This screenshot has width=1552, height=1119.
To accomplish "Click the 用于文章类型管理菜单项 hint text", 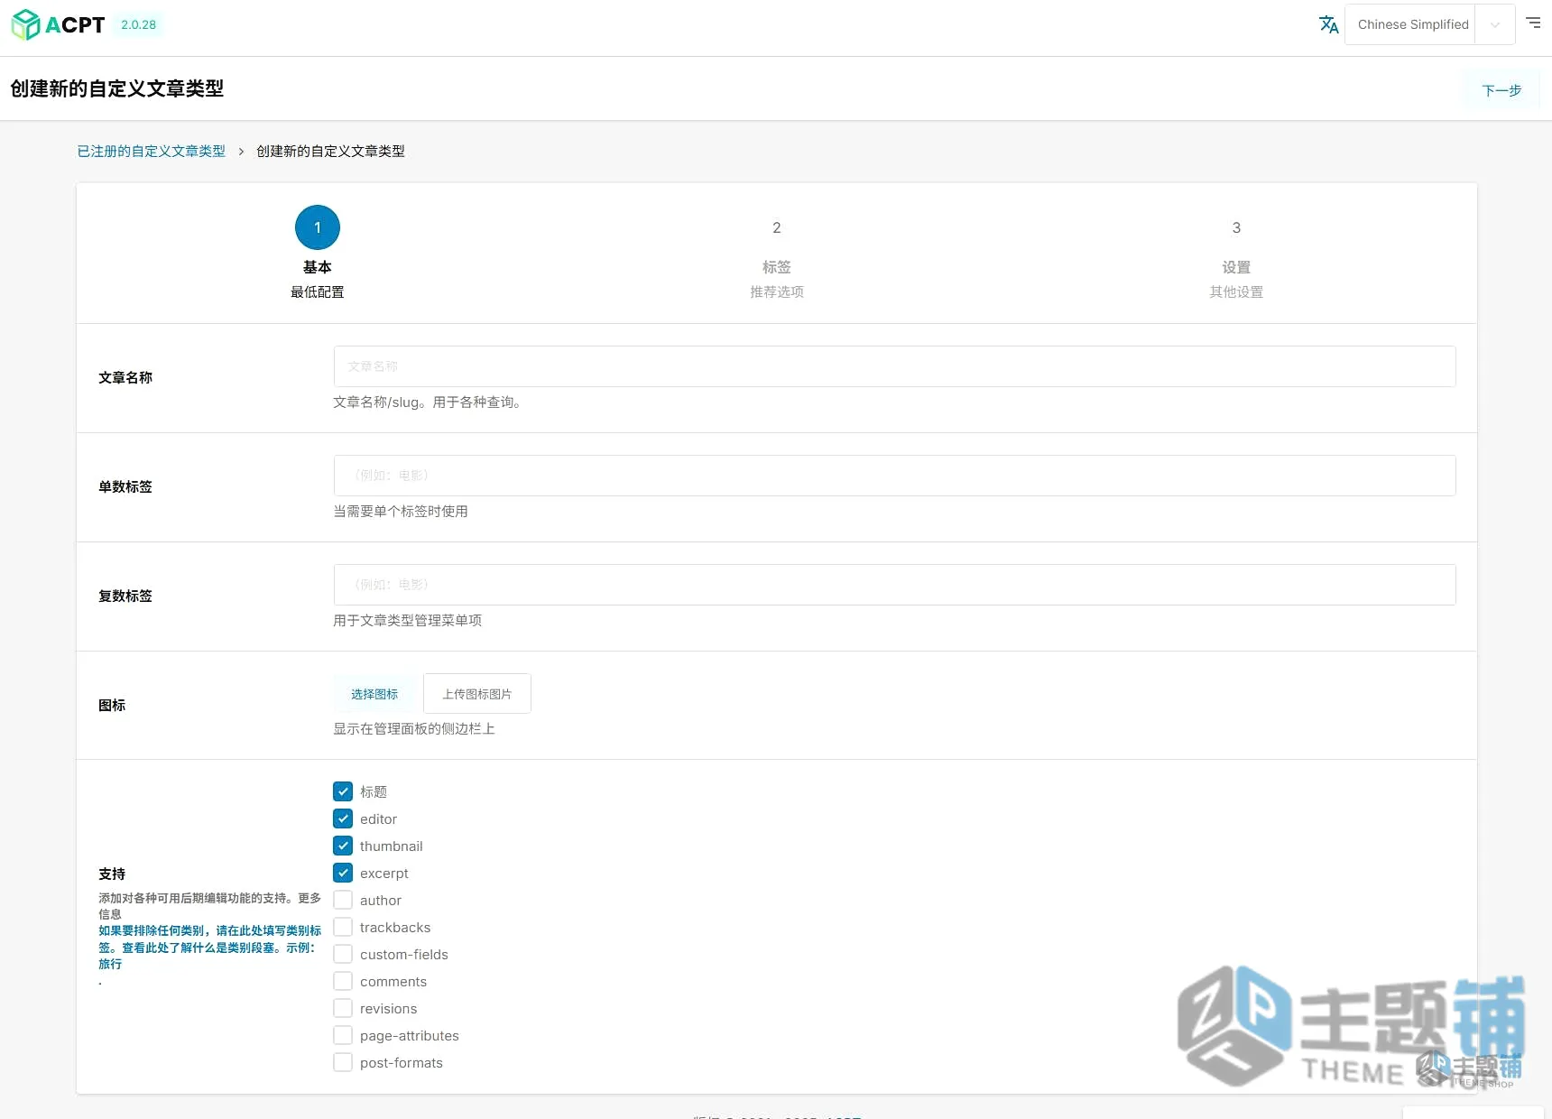I will coord(408,620).
